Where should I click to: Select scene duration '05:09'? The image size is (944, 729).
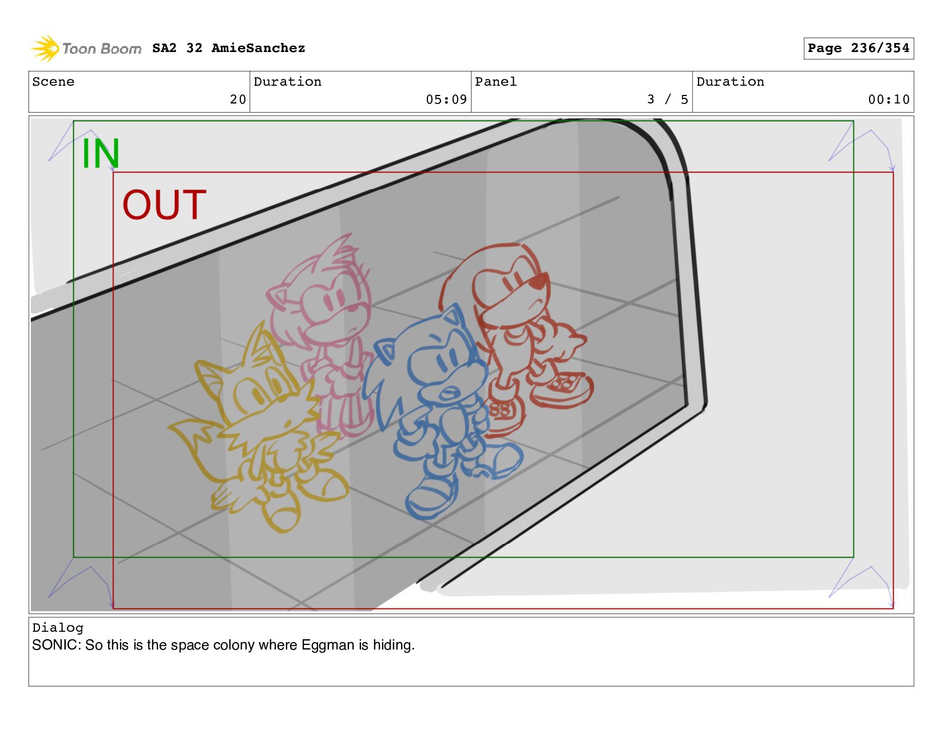(x=446, y=99)
